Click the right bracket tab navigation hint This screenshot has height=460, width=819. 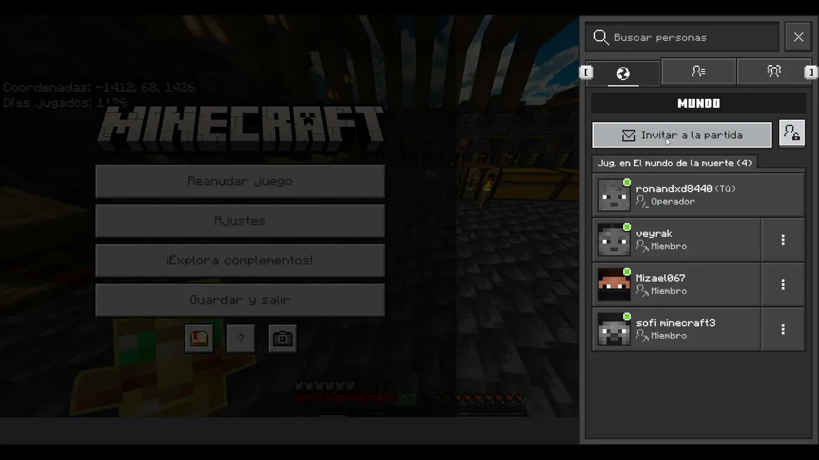[x=811, y=72]
